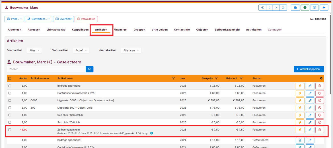
Task: Open table settings gear icon
Action: point(321,78)
